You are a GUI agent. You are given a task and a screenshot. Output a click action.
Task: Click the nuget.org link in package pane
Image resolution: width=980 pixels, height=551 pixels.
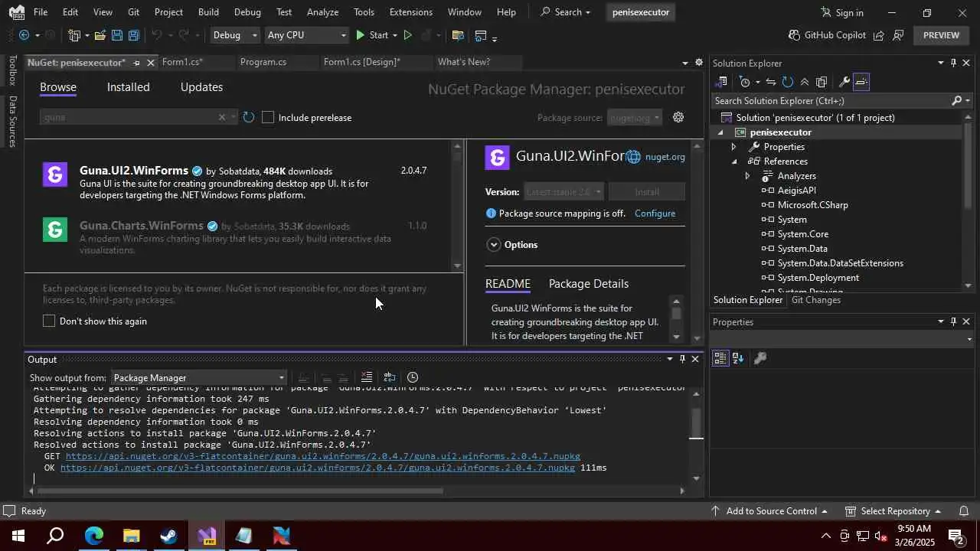tap(665, 157)
